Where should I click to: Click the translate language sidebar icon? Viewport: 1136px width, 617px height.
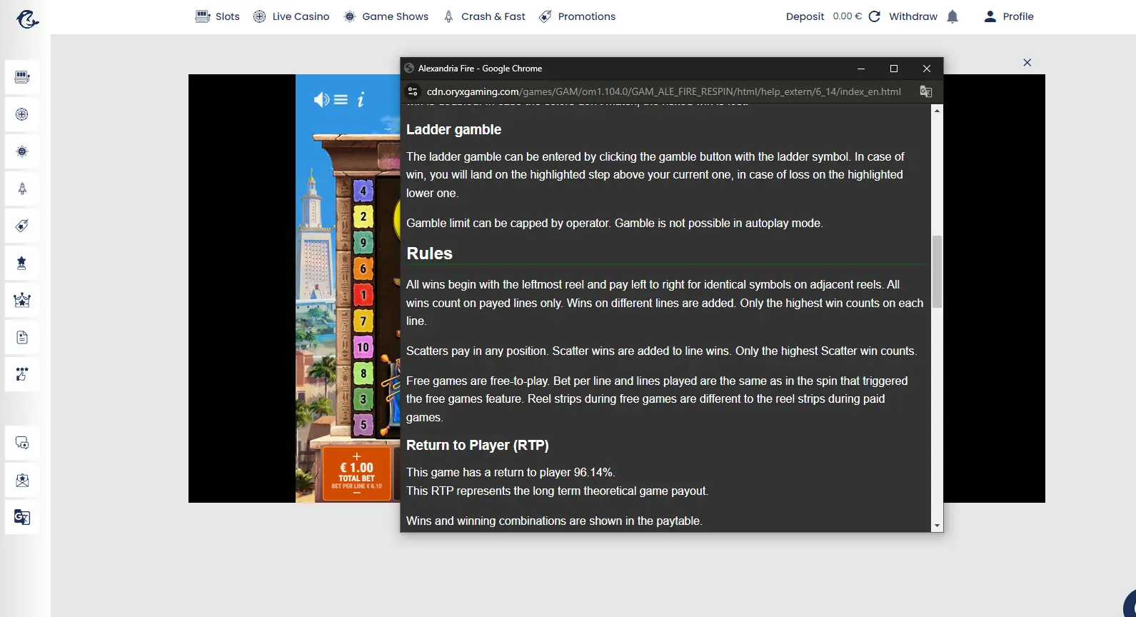point(22,517)
